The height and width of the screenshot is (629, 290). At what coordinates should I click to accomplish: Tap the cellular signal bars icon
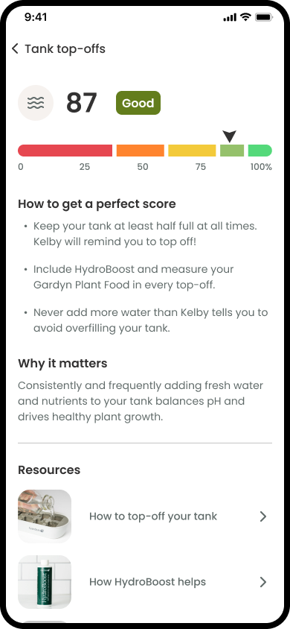230,18
